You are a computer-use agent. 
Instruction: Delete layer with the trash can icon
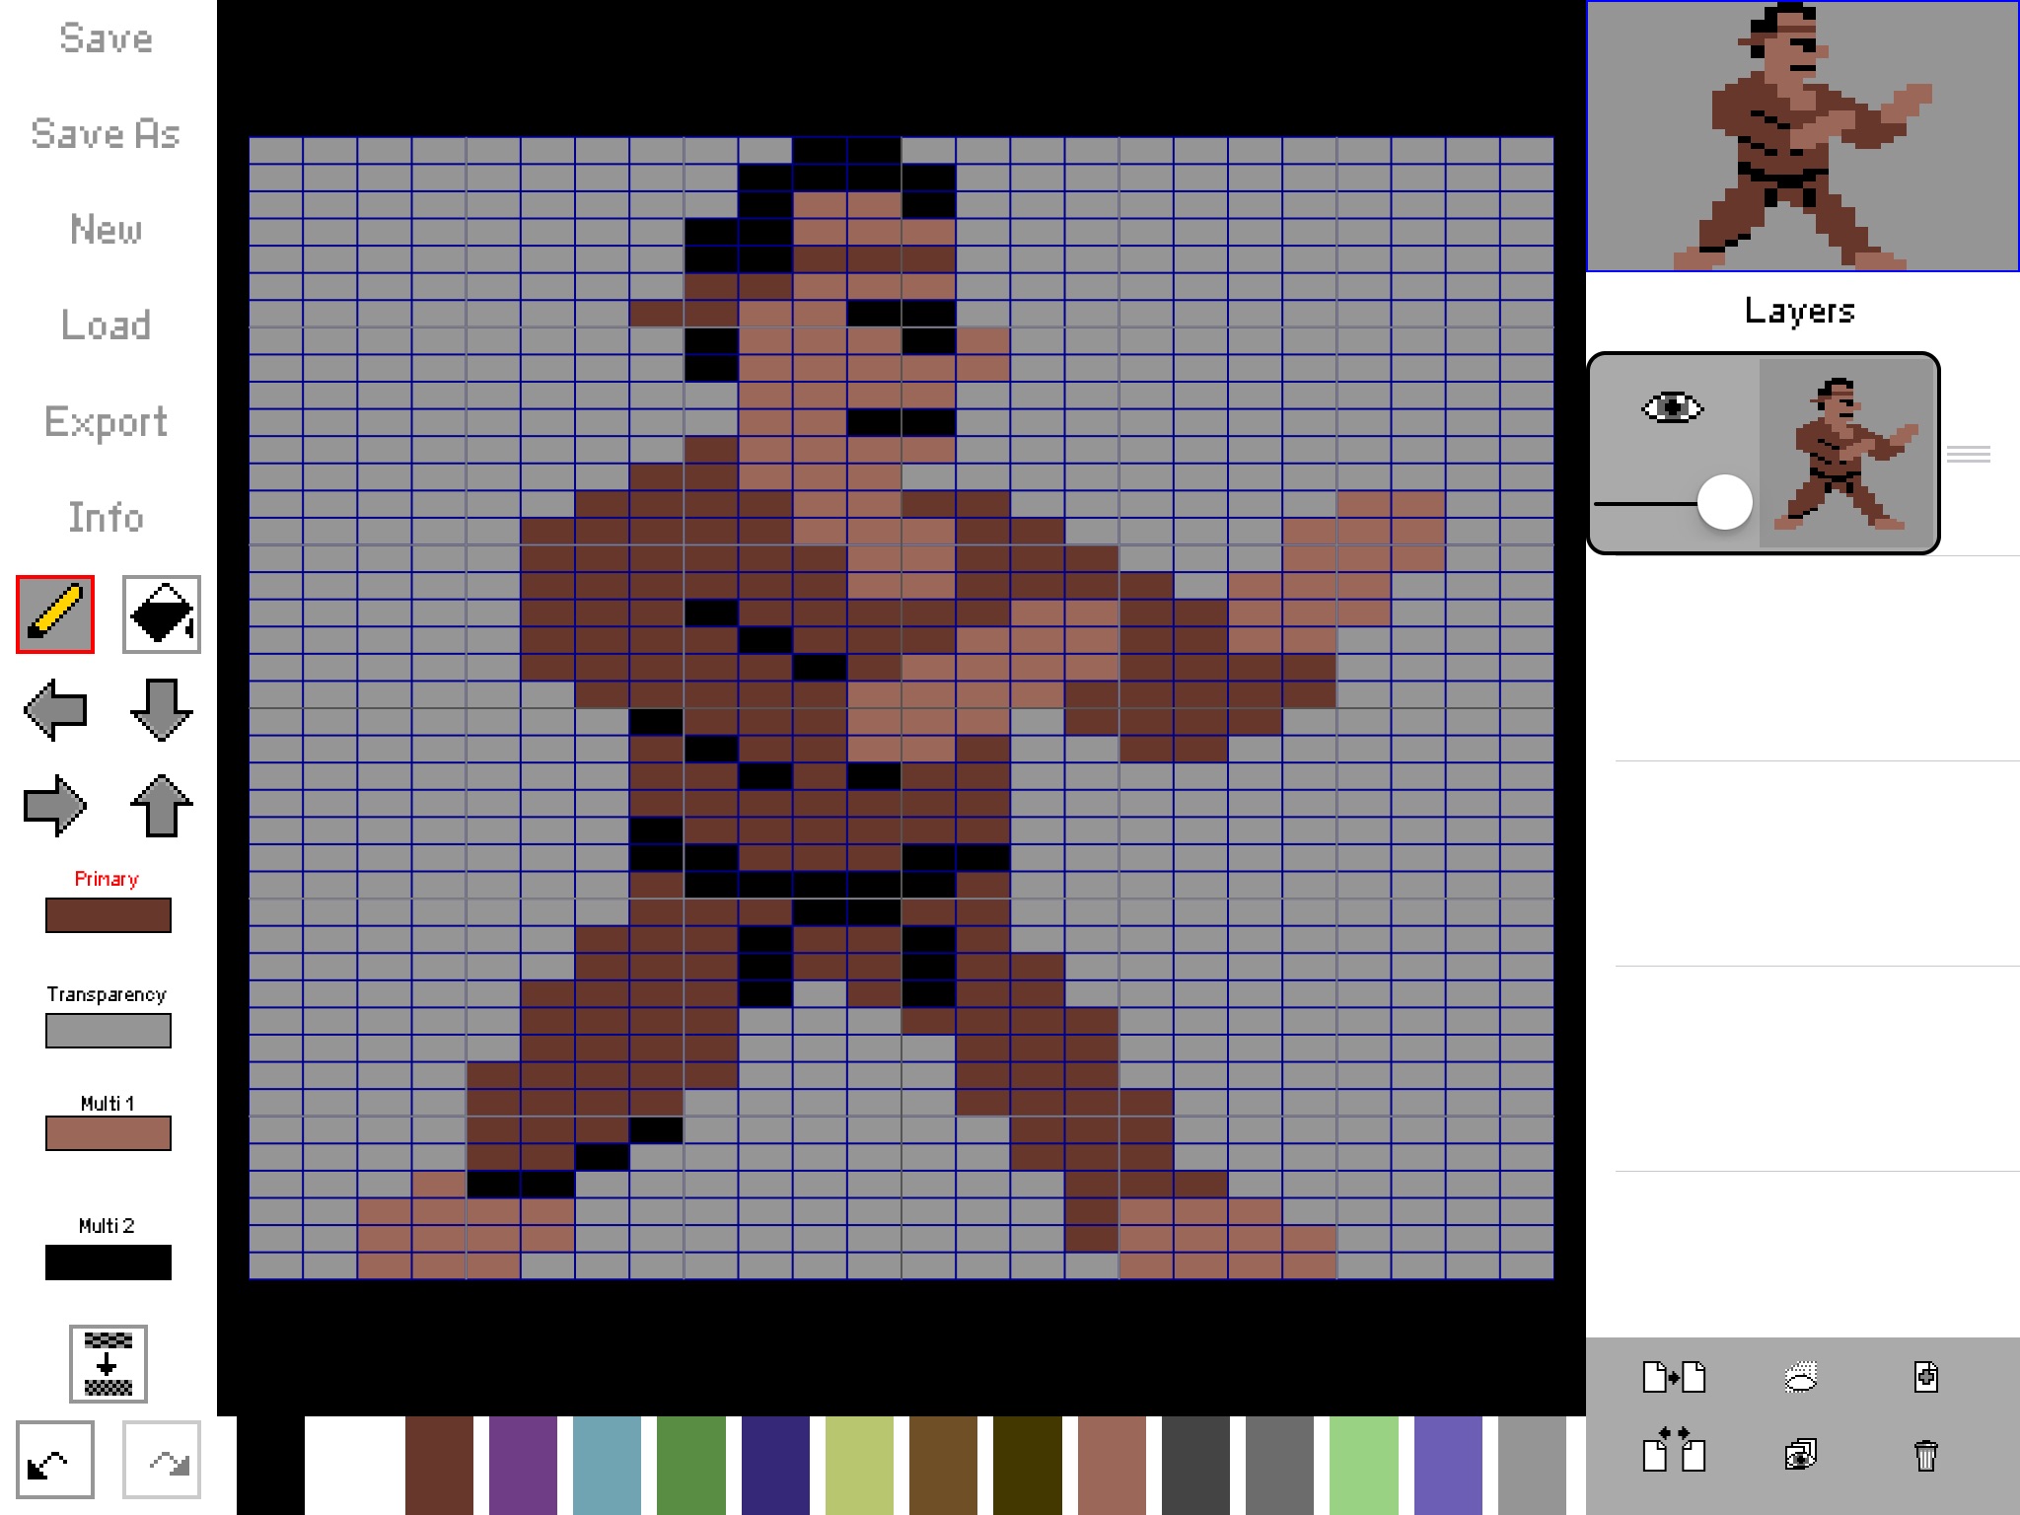pyautogui.click(x=1925, y=1455)
